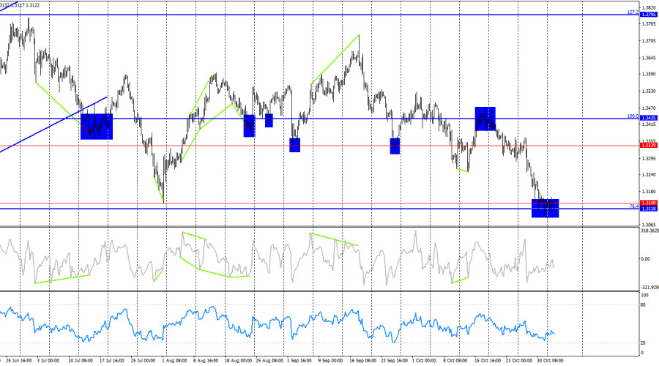Click the 1.3470 price scale value
Screen dimensions: 659x366
649,108
